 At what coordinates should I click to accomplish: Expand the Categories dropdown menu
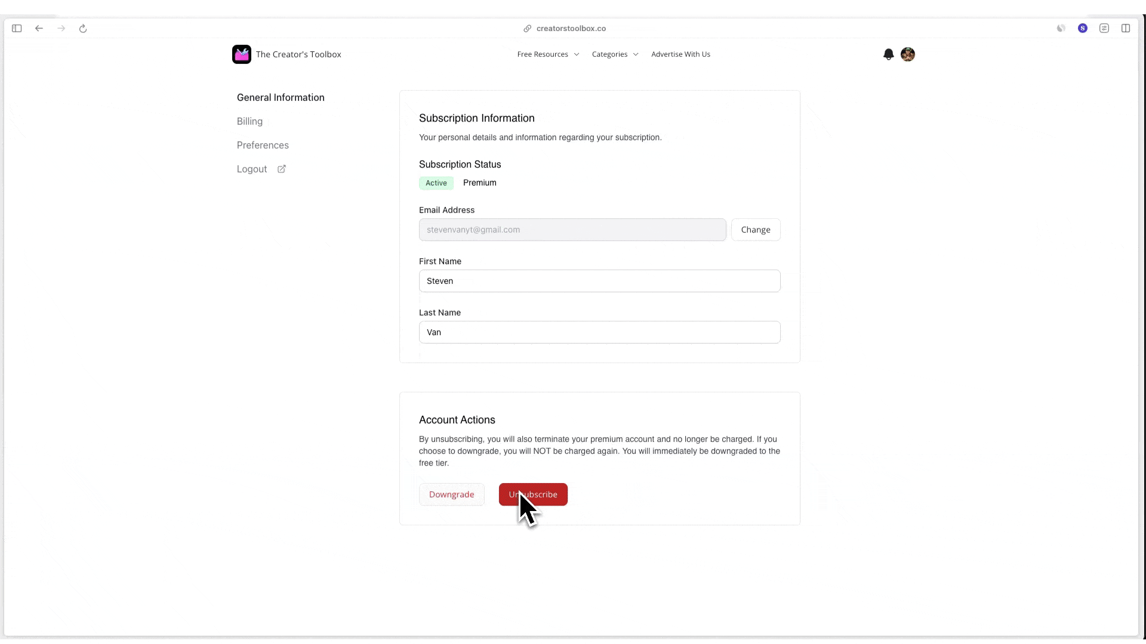coord(615,54)
